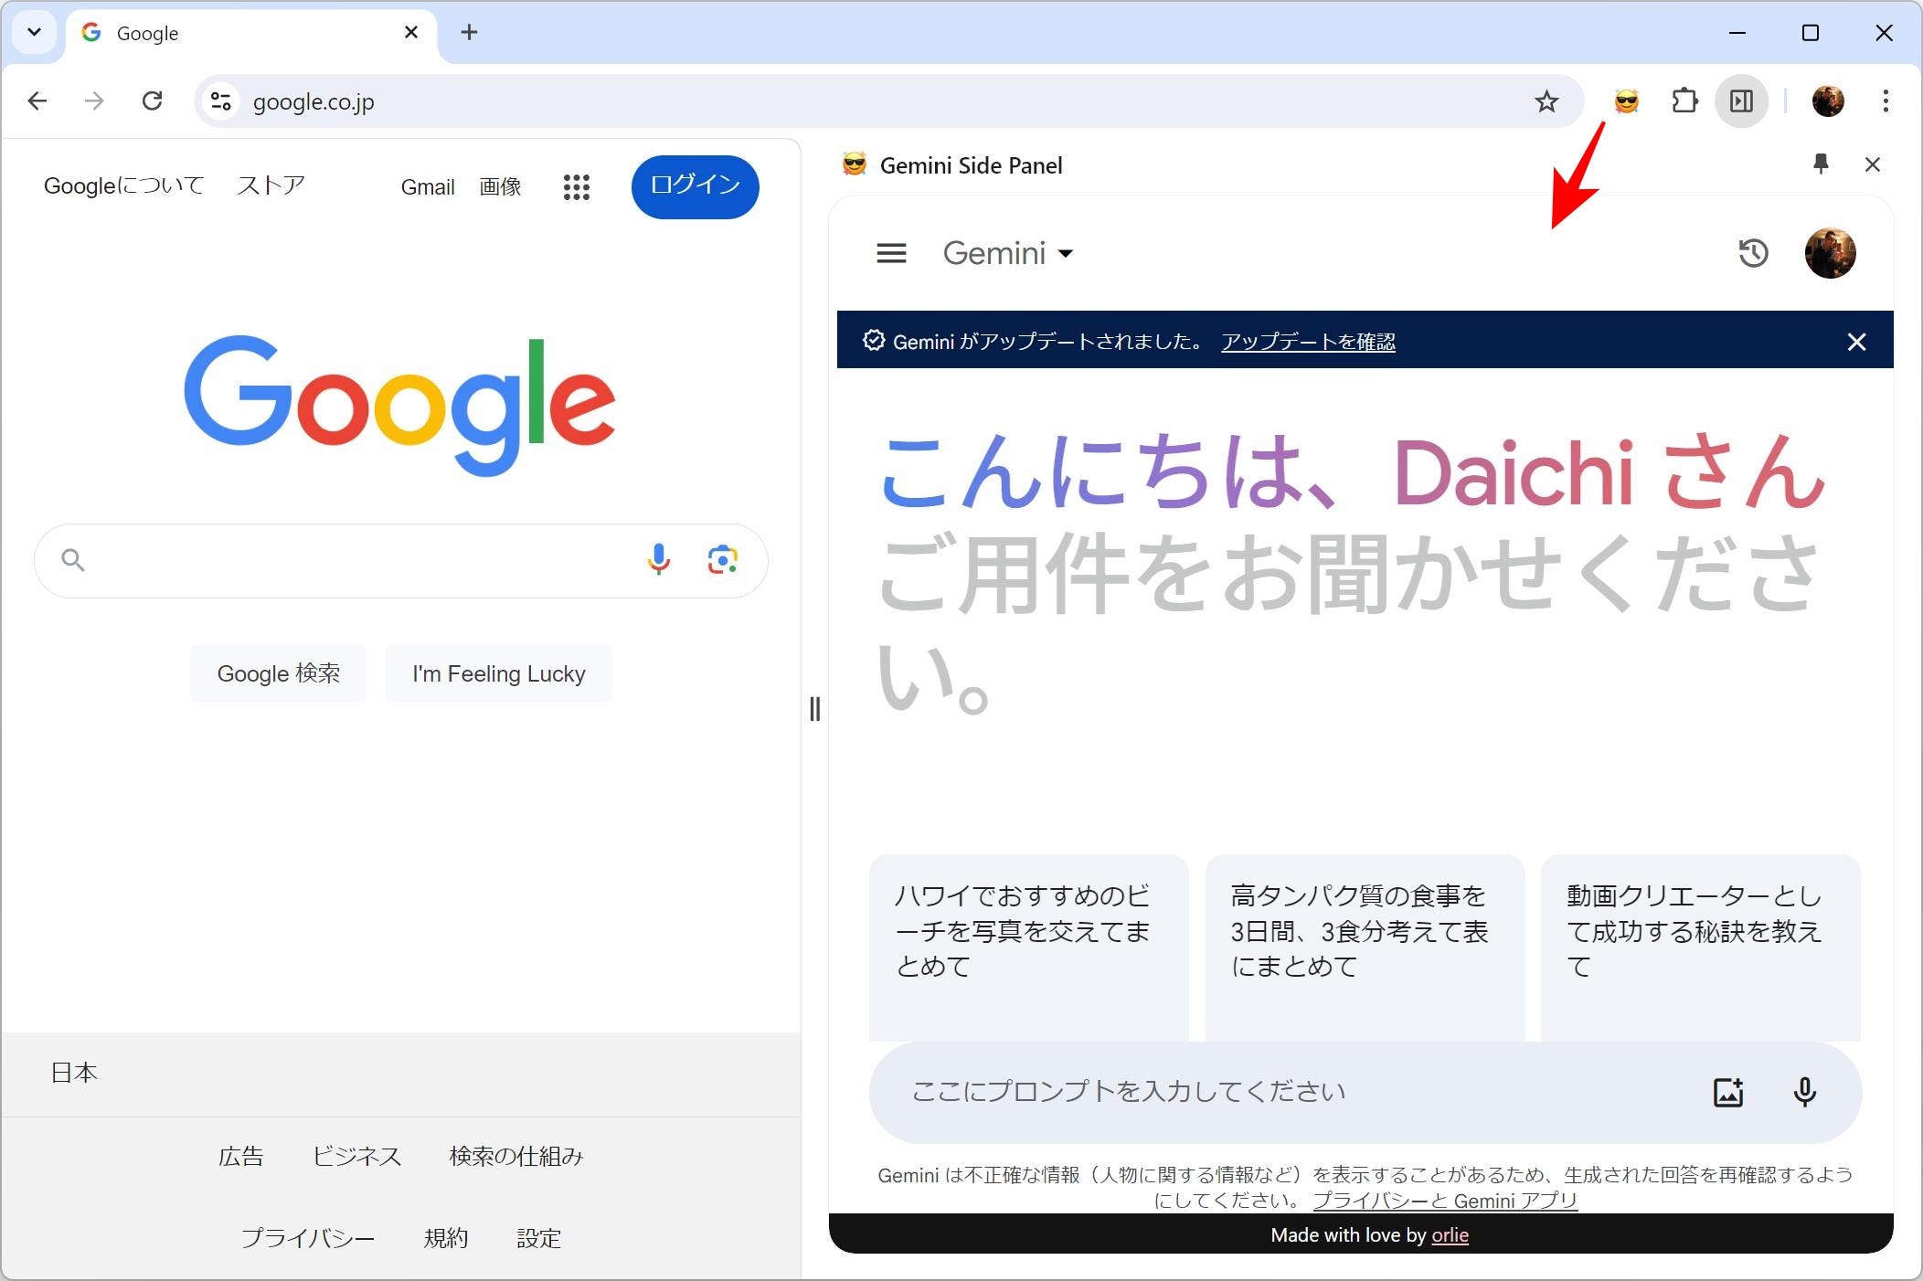The width and height of the screenshot is (1923, 1281).
Task: Click the side panel resize handle
Action: [x=814, y=709]
